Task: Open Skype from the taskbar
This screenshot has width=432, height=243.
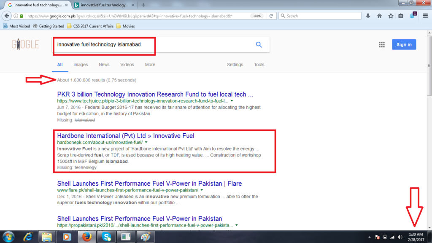Action: (x=106, y=237)
